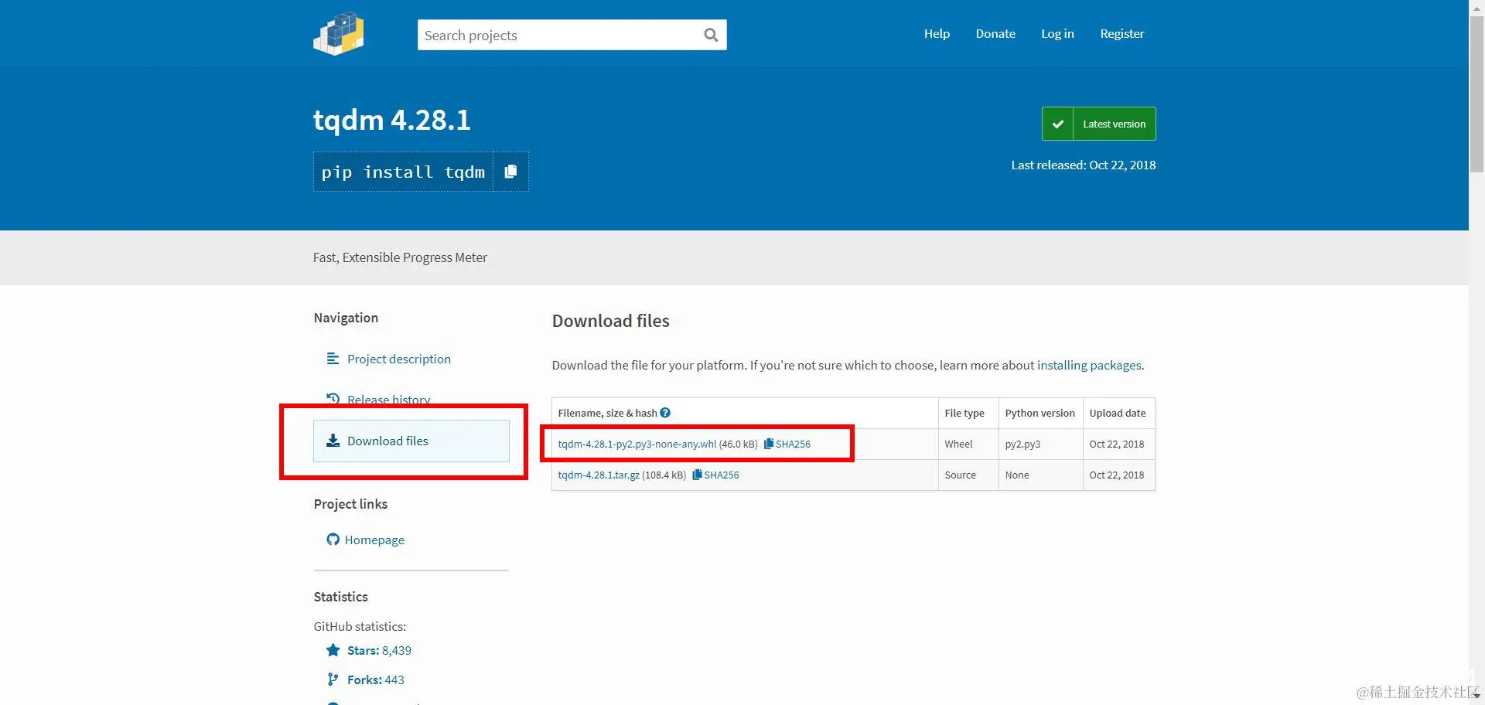Click the Download files arrow icon

333,441
